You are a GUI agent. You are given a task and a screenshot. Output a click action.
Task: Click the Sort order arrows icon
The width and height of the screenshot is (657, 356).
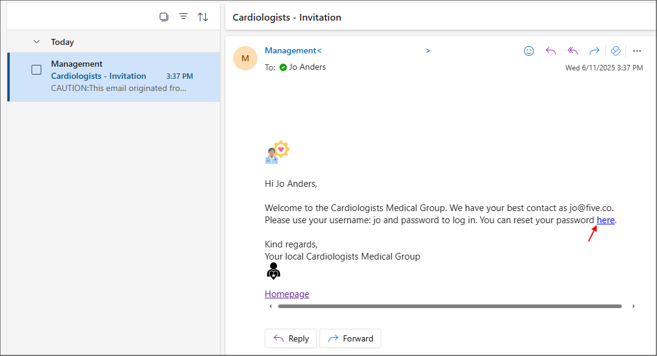click(203, 17)
